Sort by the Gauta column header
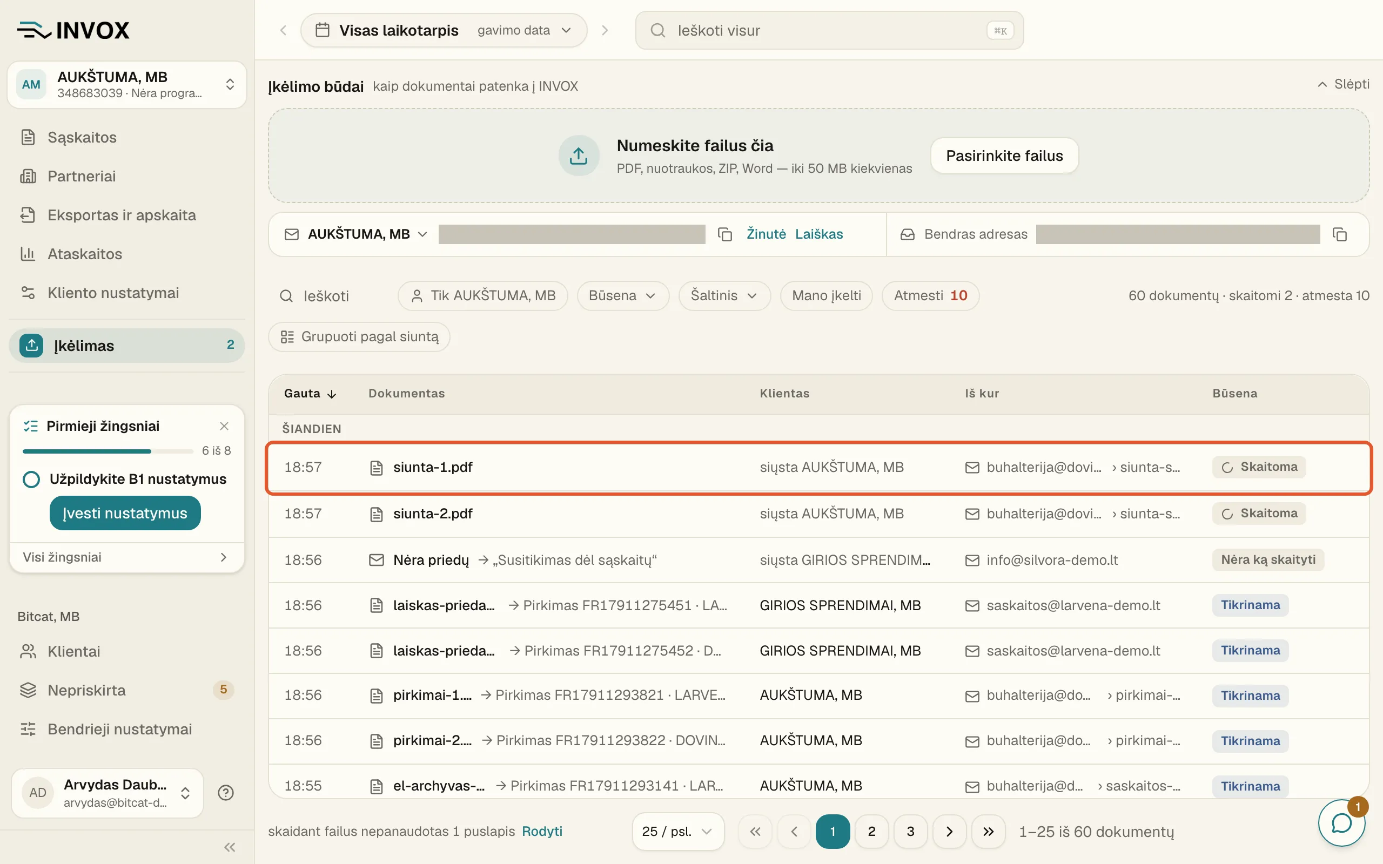Image resolution: width=1383 pixels, height=864 pixels. pyautogui.click(x=310, y=394)
